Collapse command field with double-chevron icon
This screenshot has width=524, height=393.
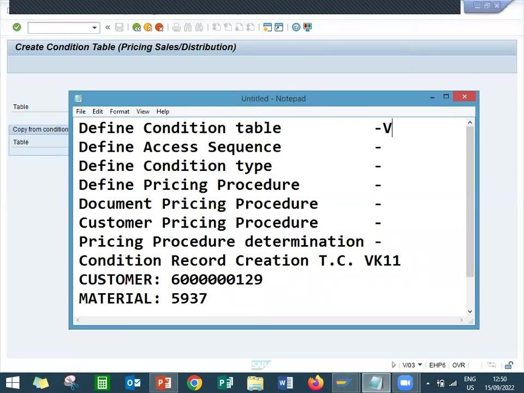(x=108, y=27)
